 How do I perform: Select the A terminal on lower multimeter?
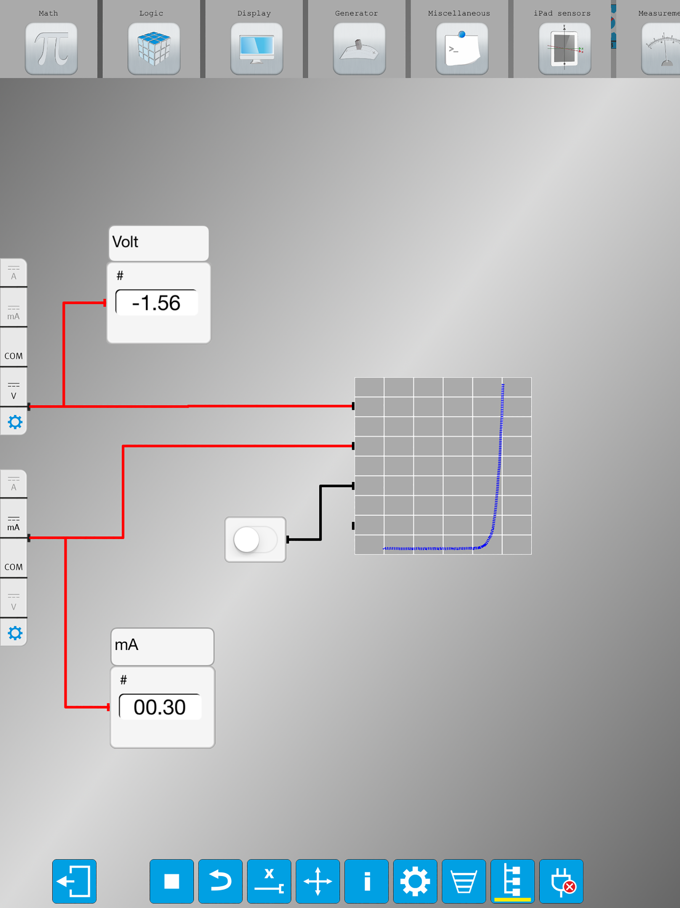pyautogui.click(x=14, y=484)
